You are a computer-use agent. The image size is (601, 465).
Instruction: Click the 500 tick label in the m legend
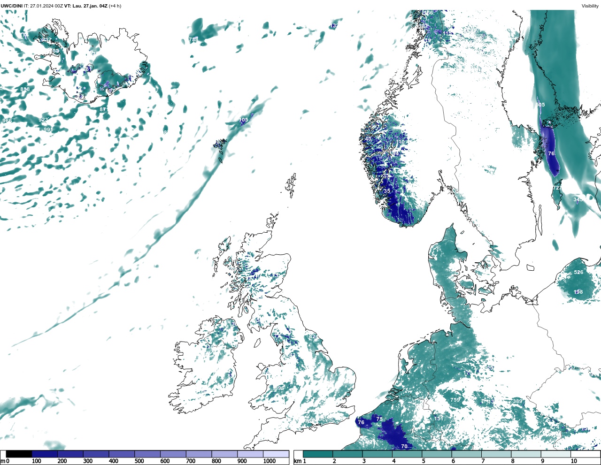tap(139, 461)
